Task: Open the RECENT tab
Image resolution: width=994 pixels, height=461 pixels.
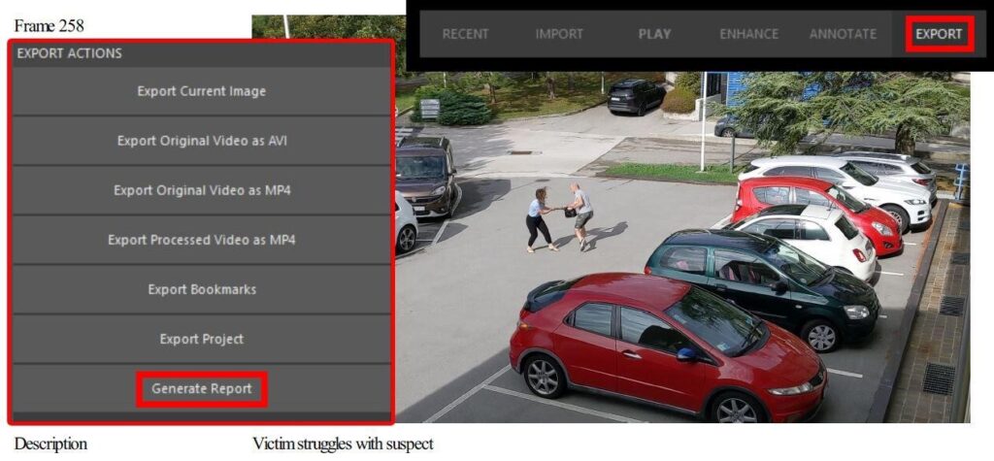Action: pyautogui.click(x=465, y=34)
